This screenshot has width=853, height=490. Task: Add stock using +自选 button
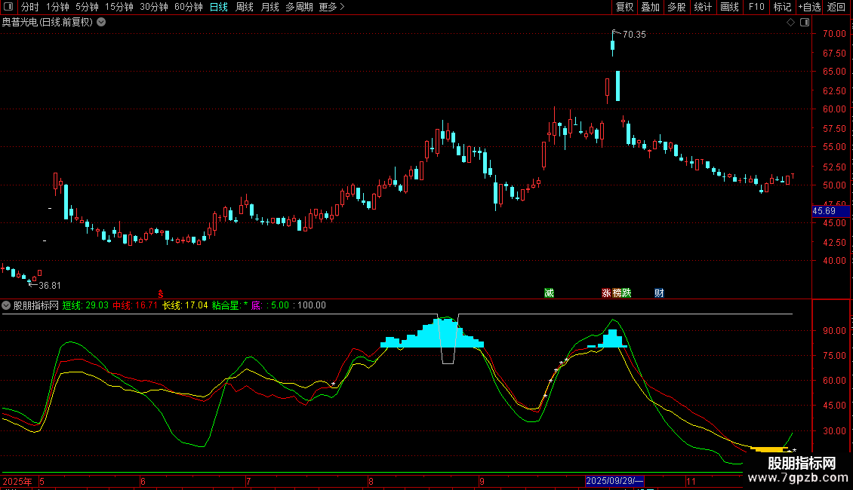pos(809,7)
